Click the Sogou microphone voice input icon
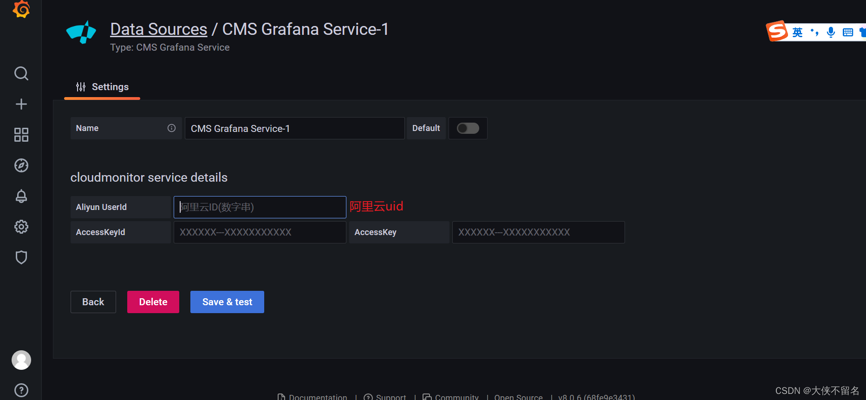Viewport: 866px width, 400px height. tap(831, 32)
